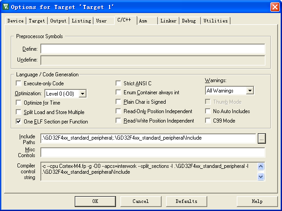The height and width of the screenshot is (211, 282).
Task: Enable the Execute-only Code checkbox
Action: click(19, 84)
